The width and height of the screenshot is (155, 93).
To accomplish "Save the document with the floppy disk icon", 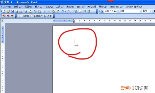I will 12,11.
